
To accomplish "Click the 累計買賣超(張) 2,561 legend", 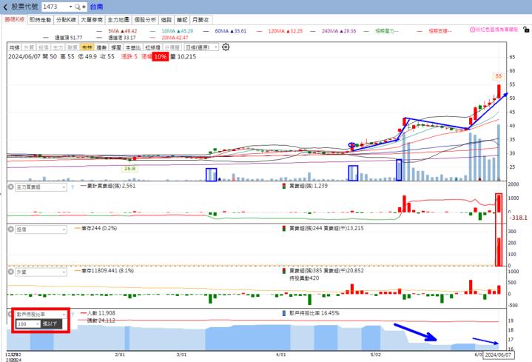I will click(108, 186).
